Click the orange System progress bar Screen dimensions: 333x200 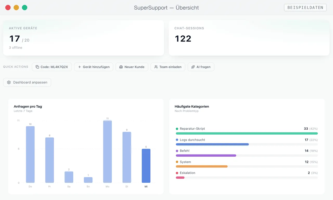(x=202, y=166)
